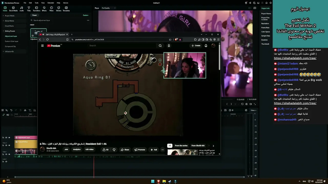The image size is (328, 184).
Task: Expand the Project Media tree item
Action: coord(3,16)
